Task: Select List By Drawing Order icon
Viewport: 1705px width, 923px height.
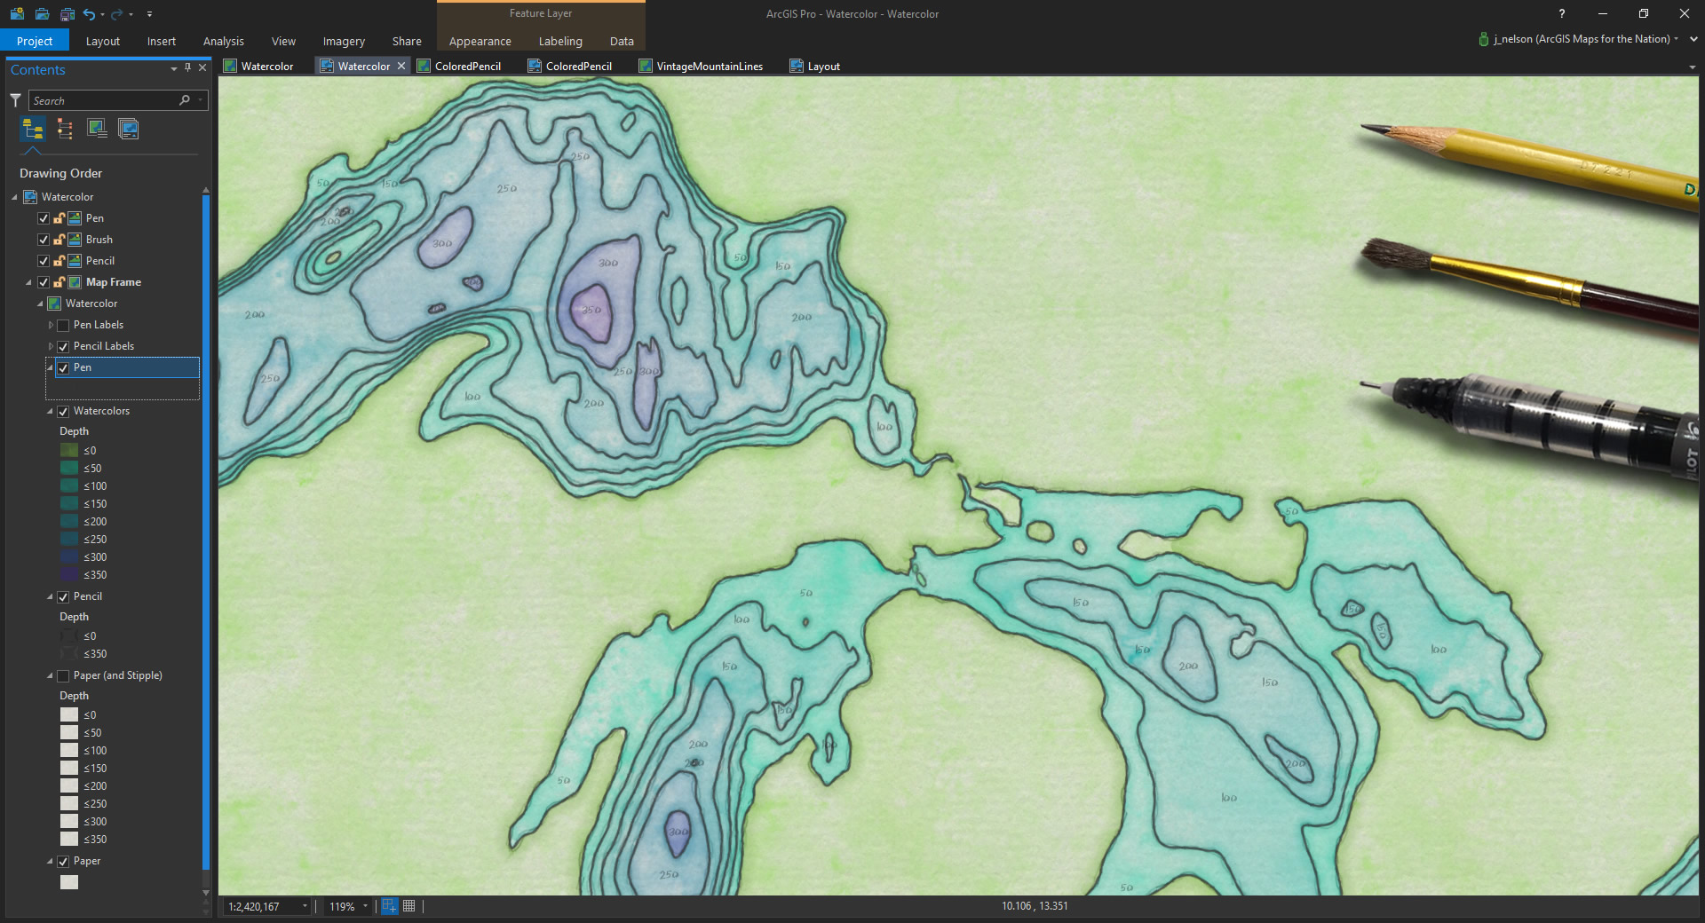Action: coord(33,130)
